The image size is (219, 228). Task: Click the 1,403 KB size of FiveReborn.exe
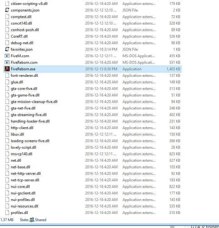[173, 69]
